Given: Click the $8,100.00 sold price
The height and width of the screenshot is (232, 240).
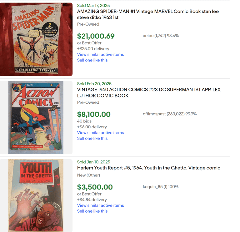Looking at the screenshot, I should coord(94,114).
